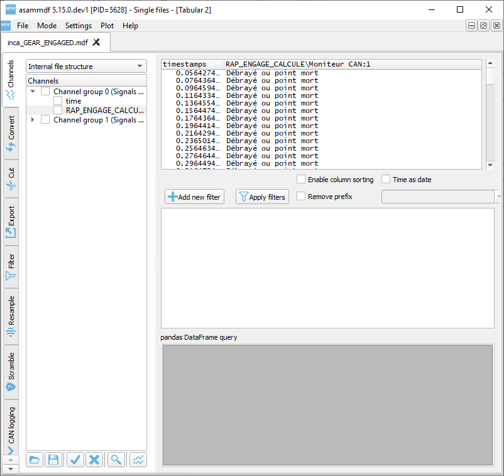Click the search icon below the channel tree

pyautogui.click(x=116, y=459)
